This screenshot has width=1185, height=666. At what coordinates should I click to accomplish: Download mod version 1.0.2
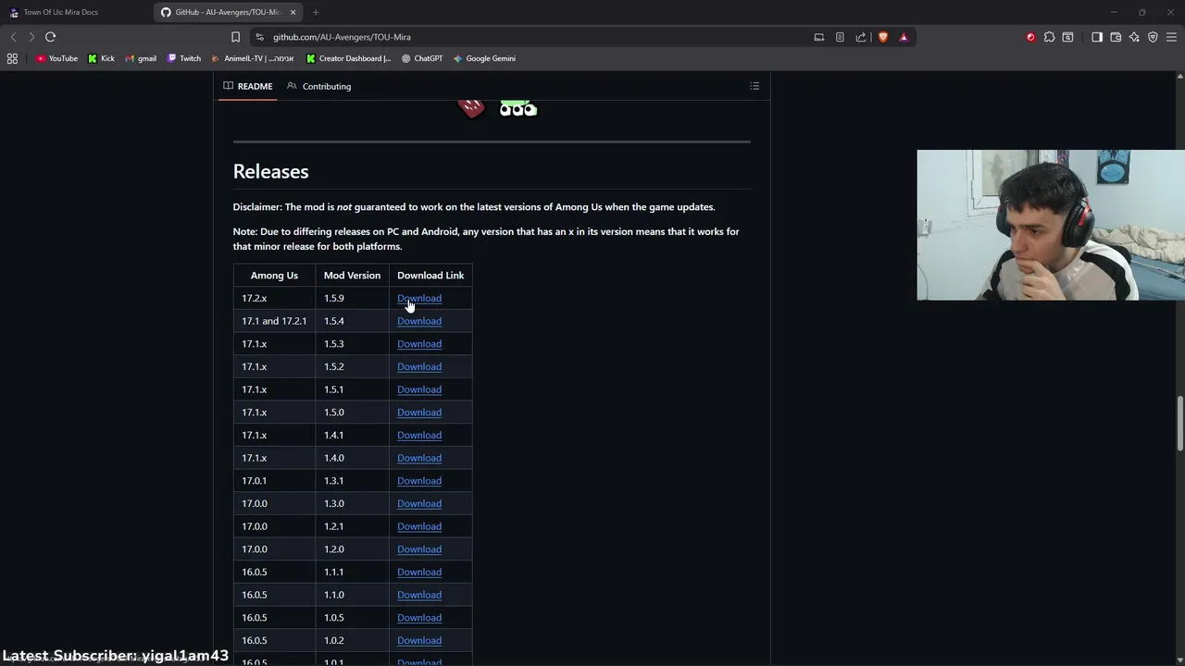[x=419, y=640]
